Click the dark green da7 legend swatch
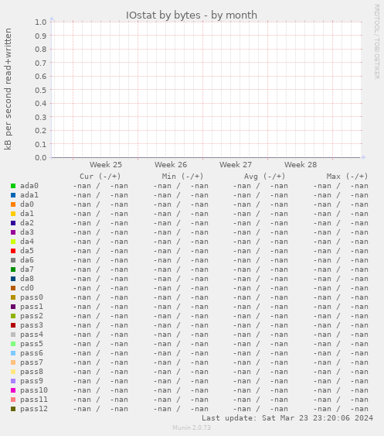Image resolution: width=384 pixels, height=436 pixels. click(x=13, y=269)
